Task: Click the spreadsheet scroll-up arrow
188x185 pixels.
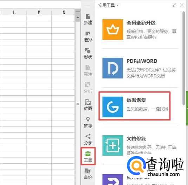Action: pyautogui.click(x=78, y=18)
